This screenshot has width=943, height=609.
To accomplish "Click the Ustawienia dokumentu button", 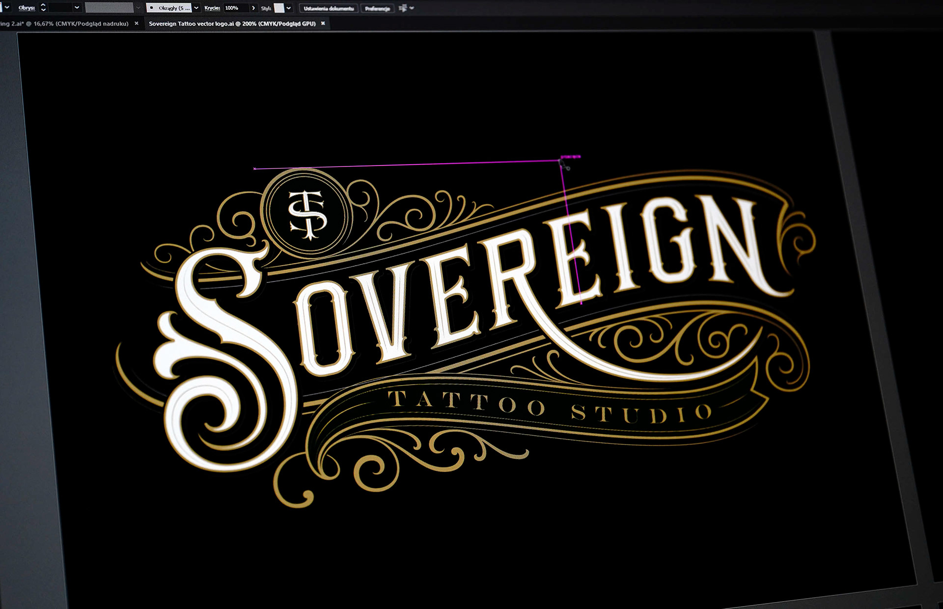I will [x=329, y=8].
